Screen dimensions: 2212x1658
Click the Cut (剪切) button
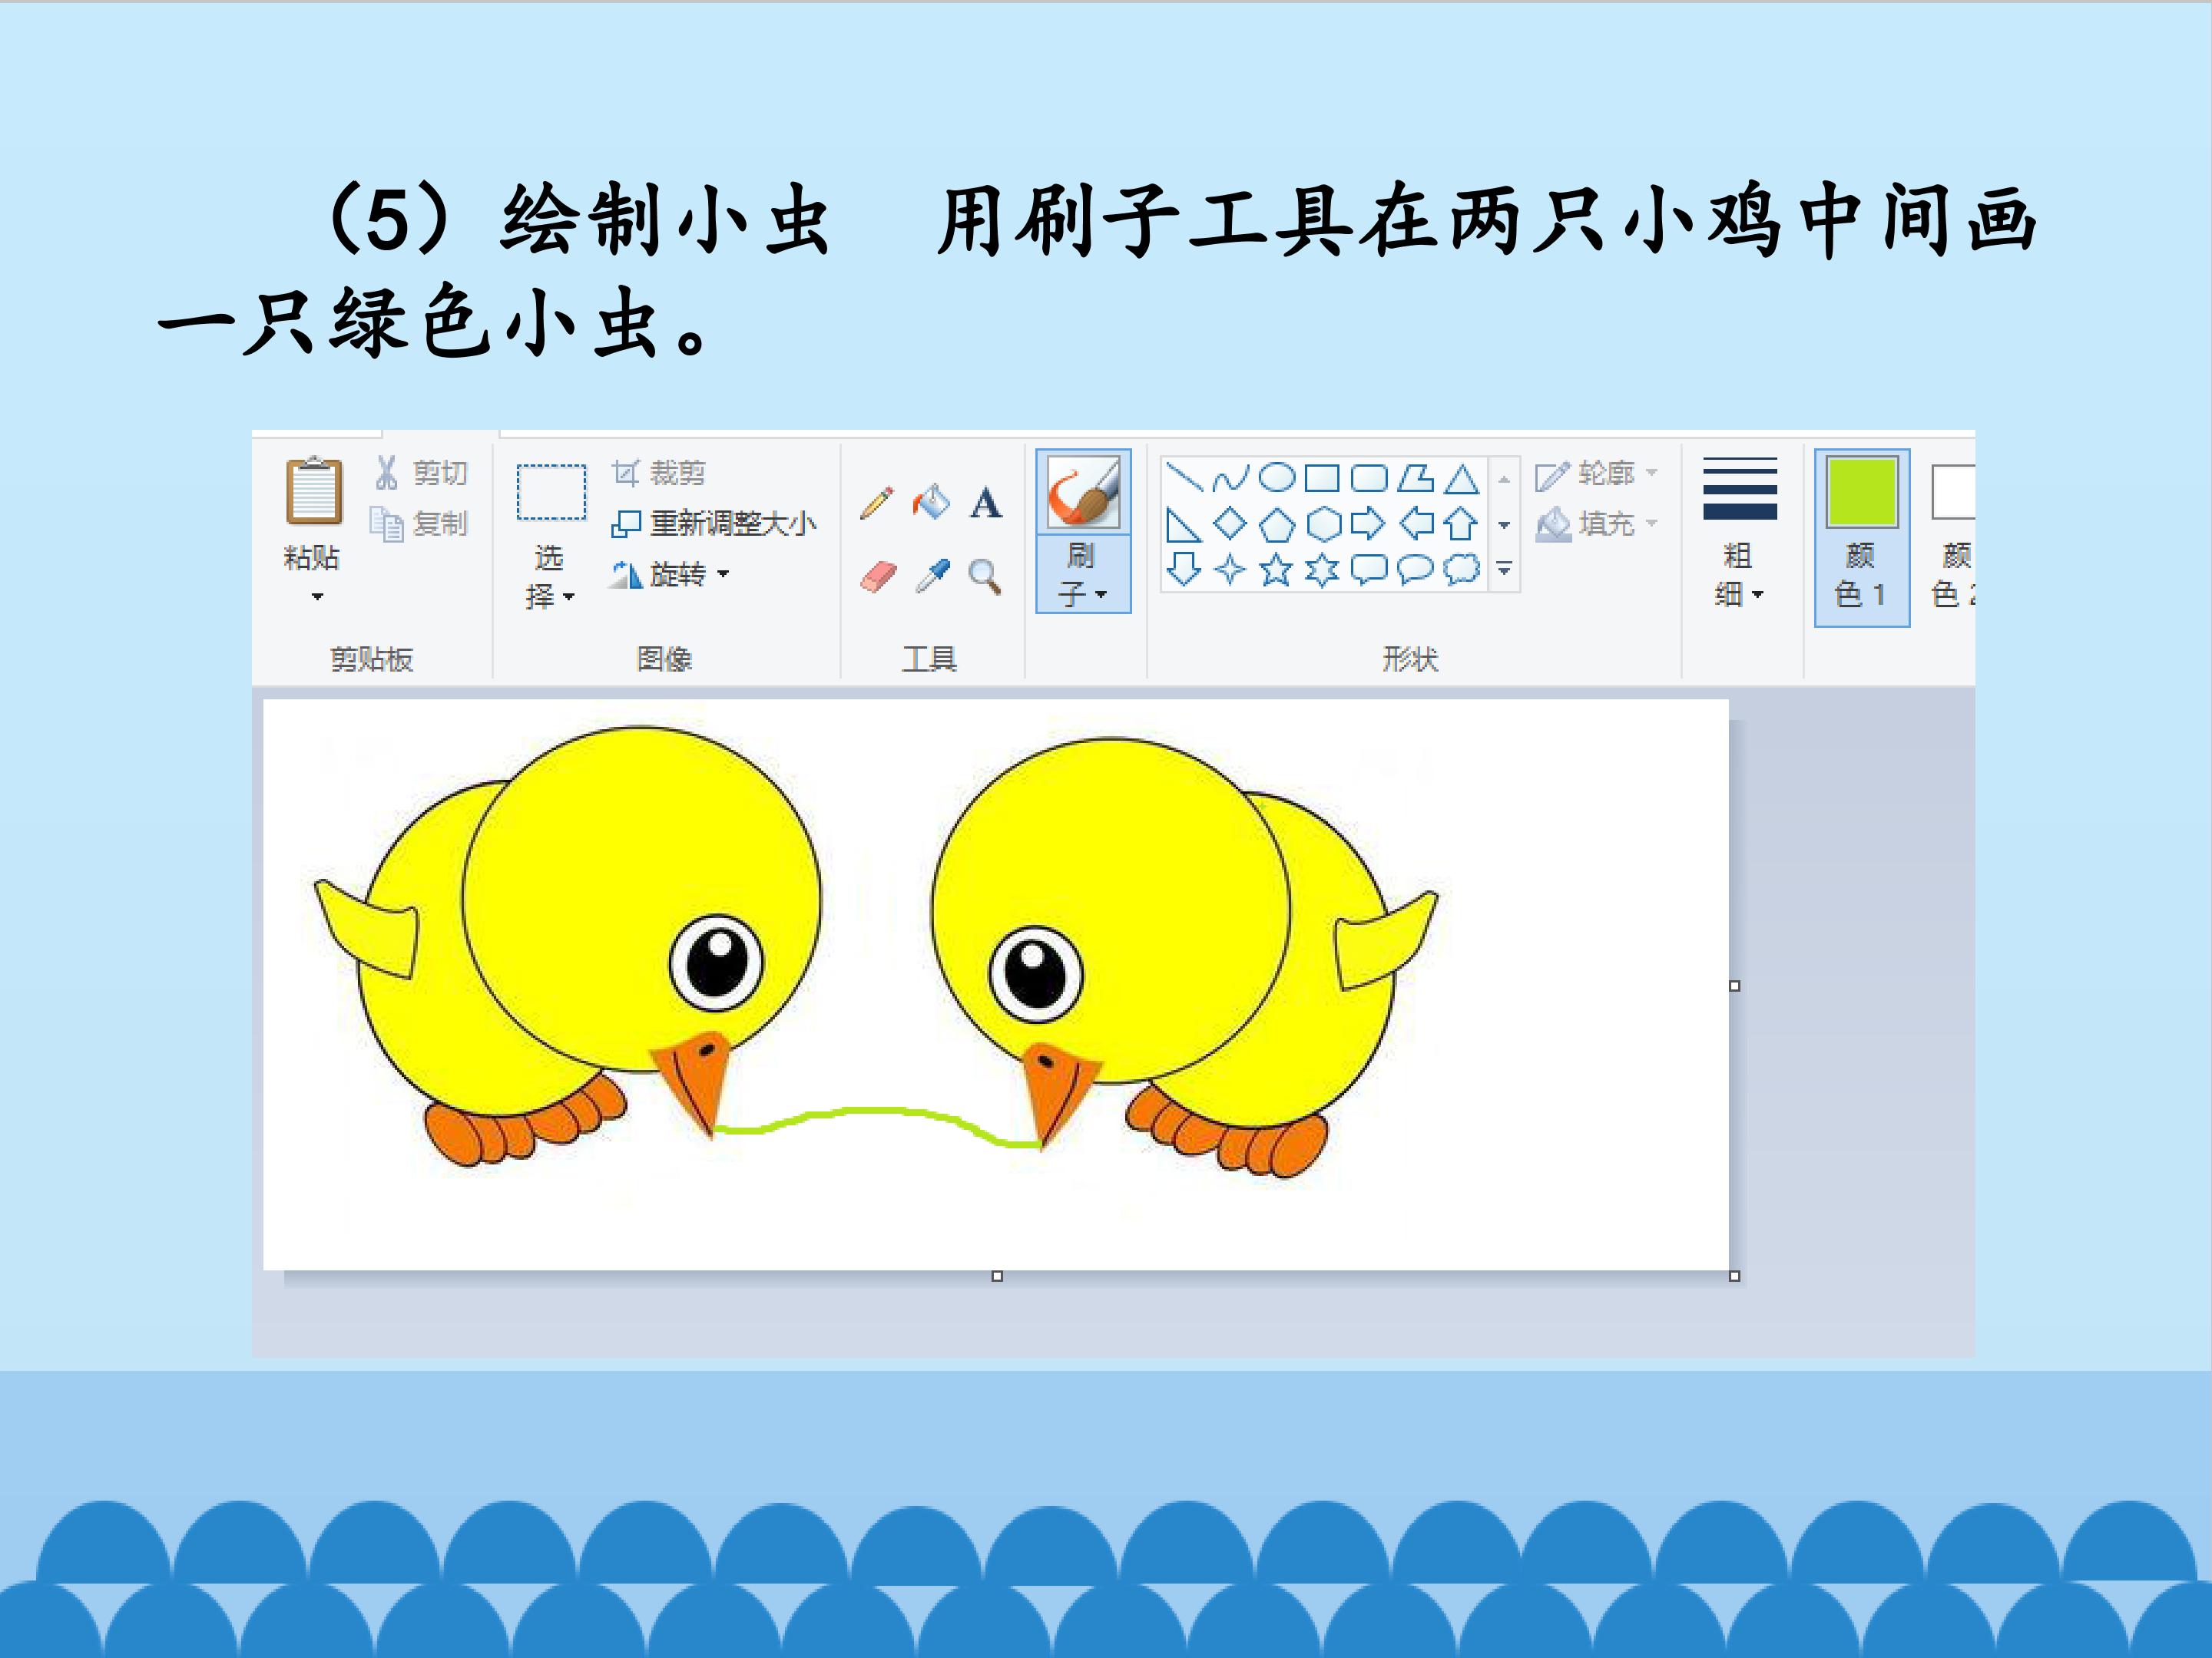[x=420, y=472]
